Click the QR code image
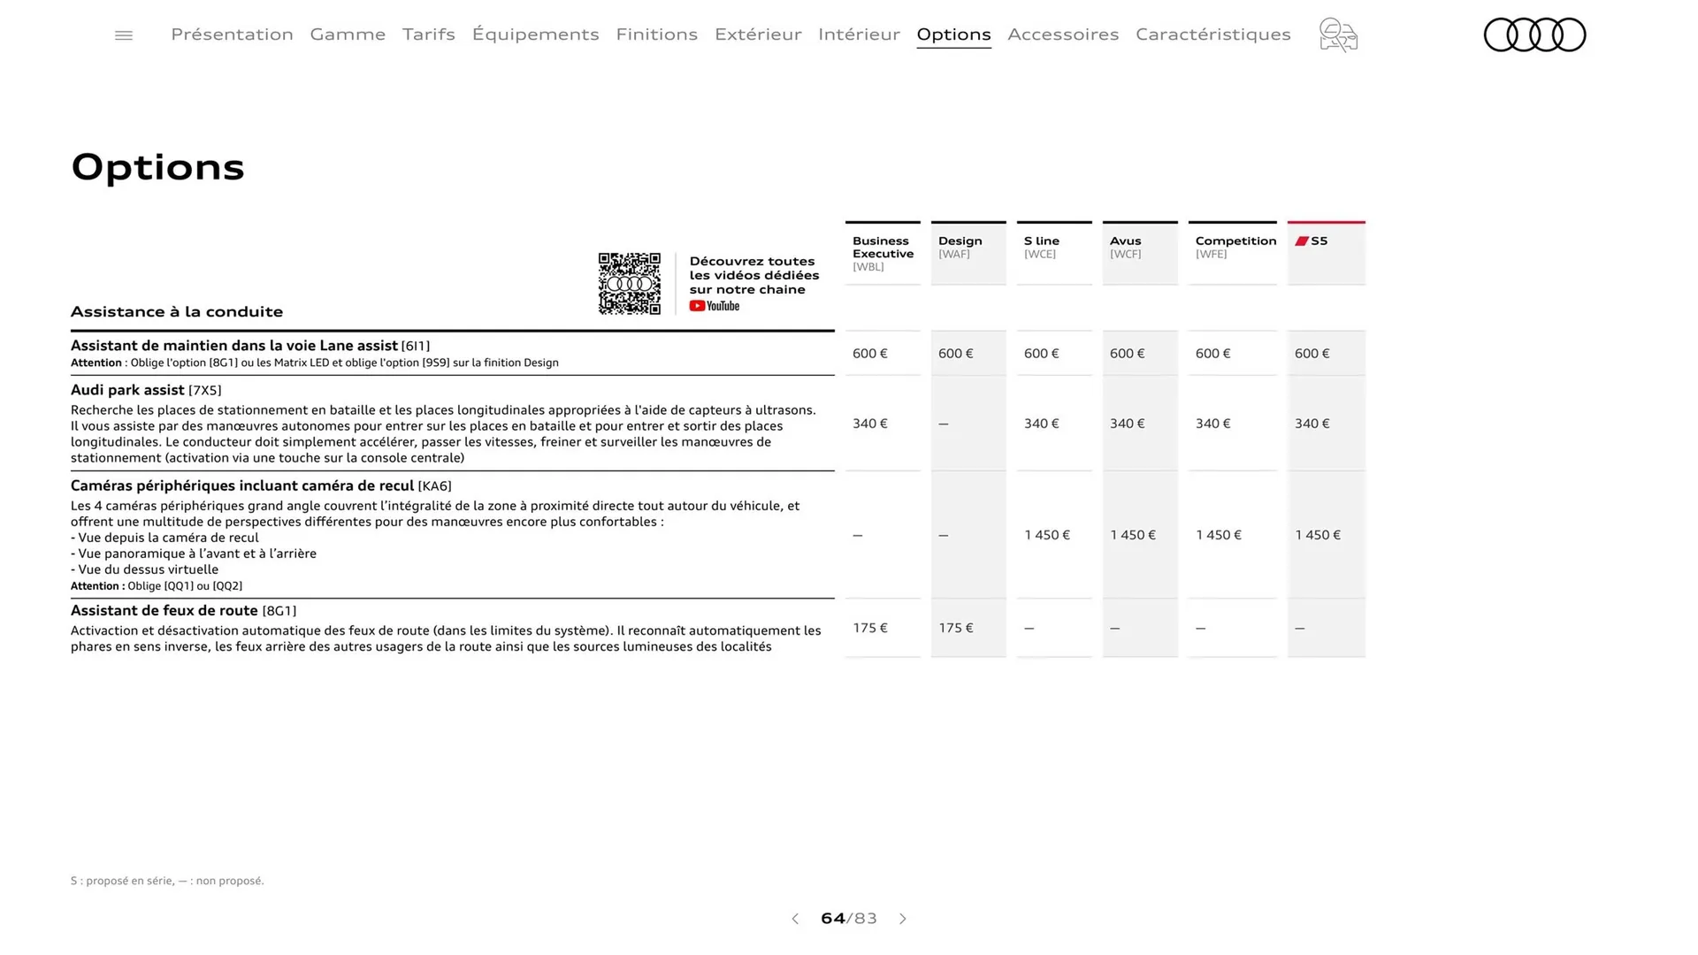The width and height of the screenshot is (1698, 955). [629, 284]
